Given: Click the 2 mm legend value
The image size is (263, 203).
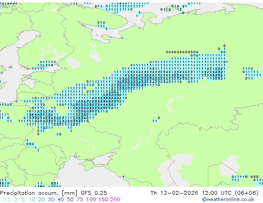Looking at the screenshot, I should click(16, 200).
